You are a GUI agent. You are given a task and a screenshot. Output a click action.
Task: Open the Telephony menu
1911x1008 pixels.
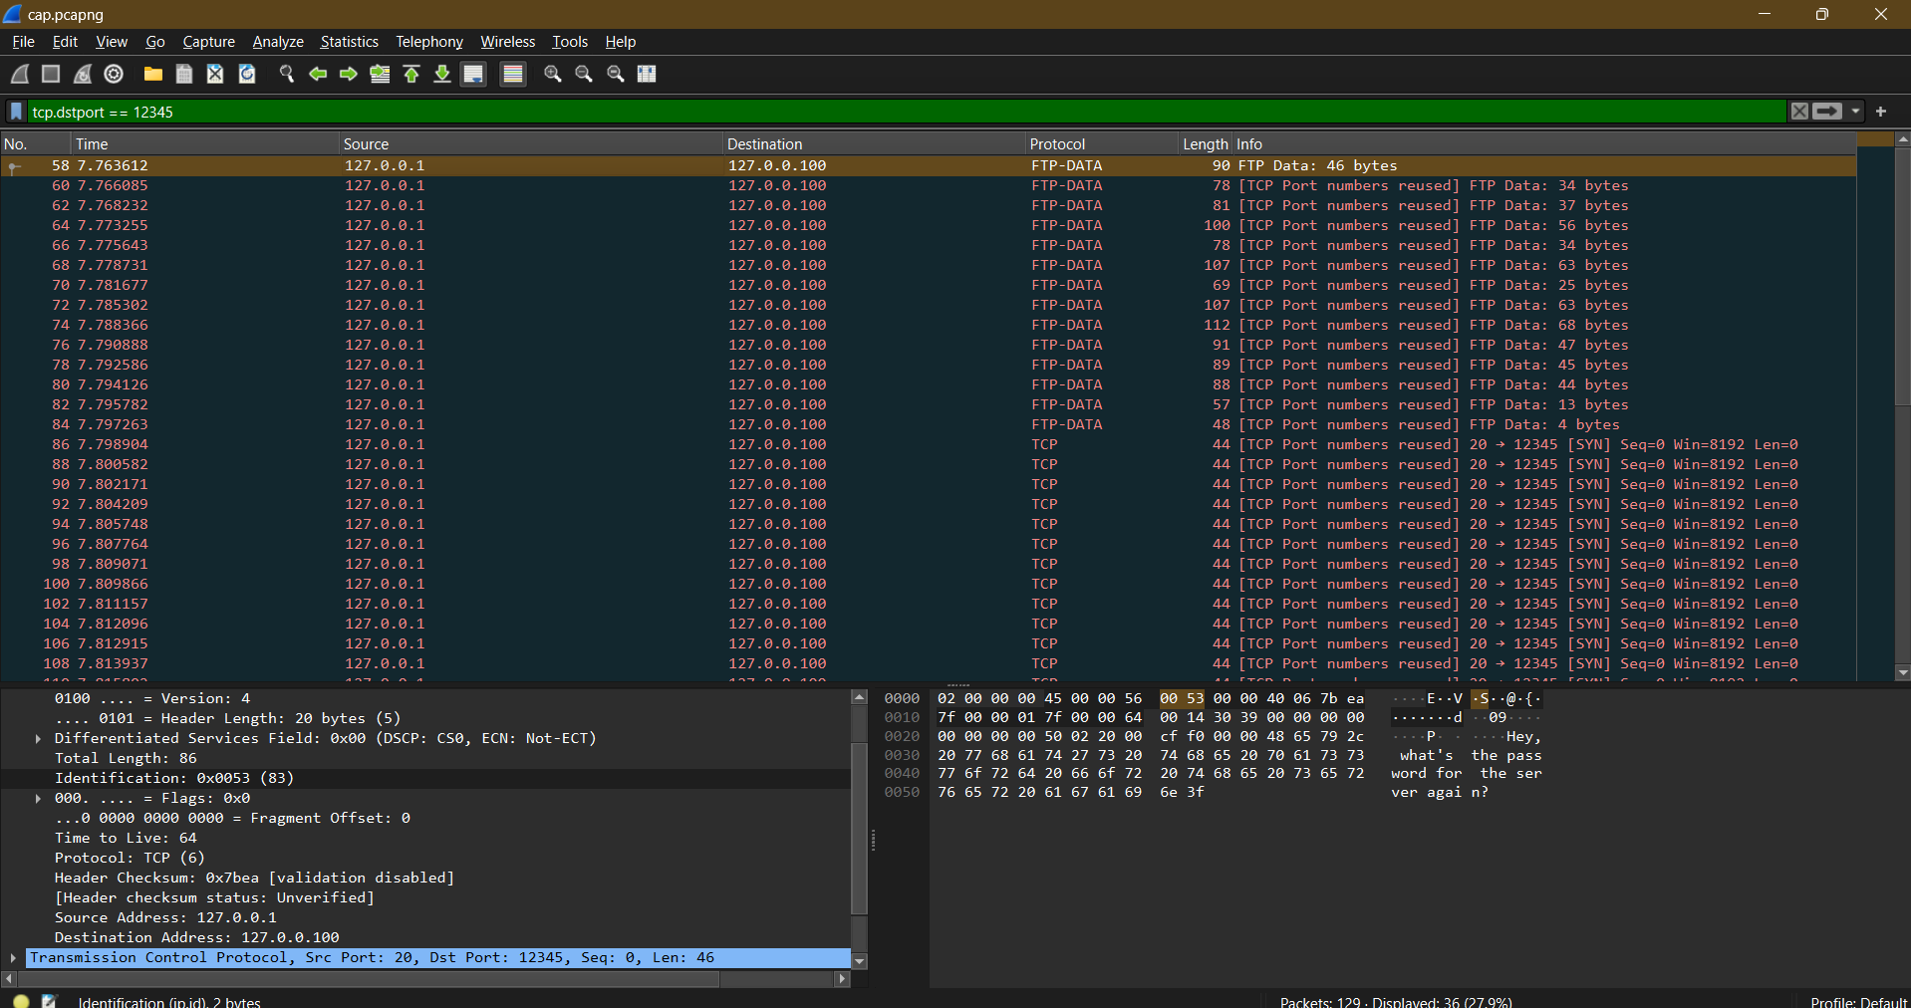tap(428, 42)
